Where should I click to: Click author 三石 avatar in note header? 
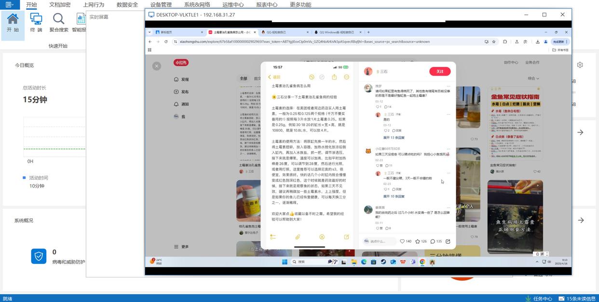click(x=368, y=71)
